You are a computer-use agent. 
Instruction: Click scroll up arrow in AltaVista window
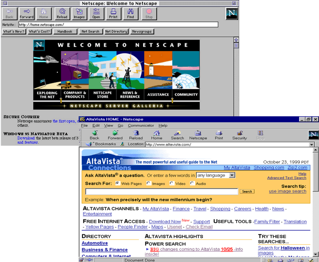[315, 150]
